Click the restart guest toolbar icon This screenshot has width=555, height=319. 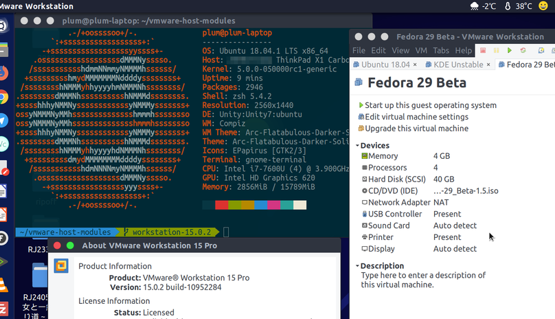coord(523,50)
